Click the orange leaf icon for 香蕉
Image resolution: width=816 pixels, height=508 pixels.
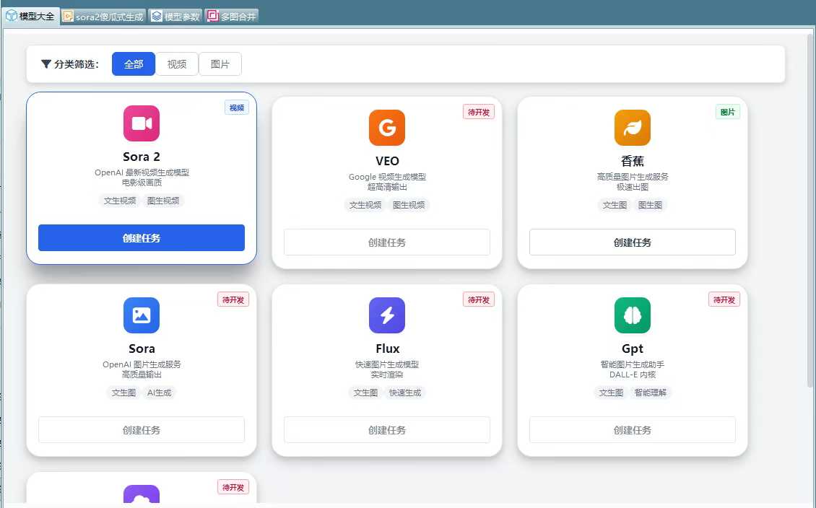633,128
